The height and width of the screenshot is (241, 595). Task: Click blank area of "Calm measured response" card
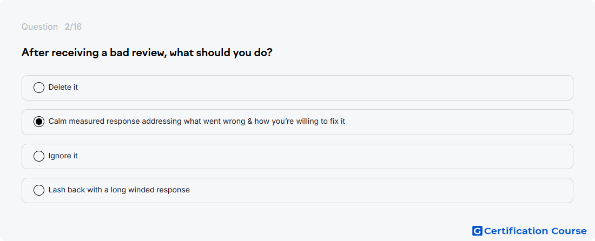point(455,122)
